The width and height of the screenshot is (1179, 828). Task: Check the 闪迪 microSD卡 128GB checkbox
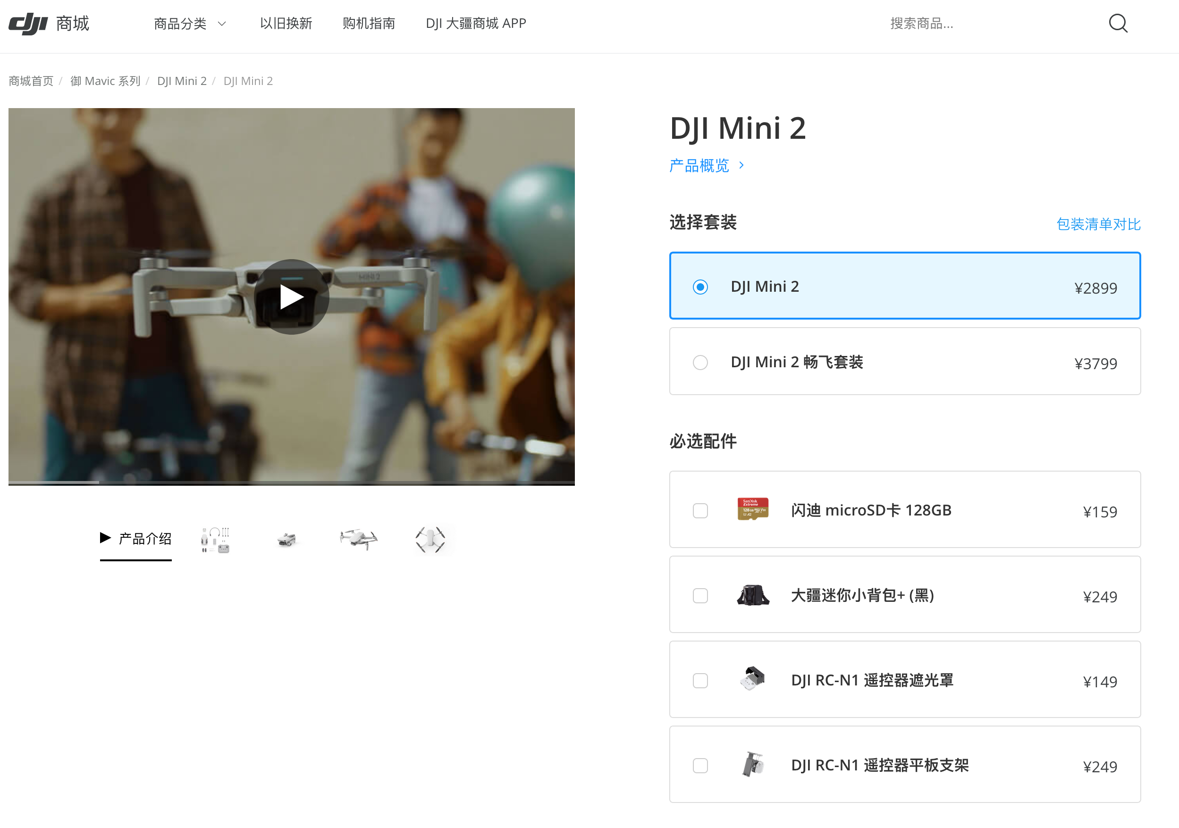(700, 511)
